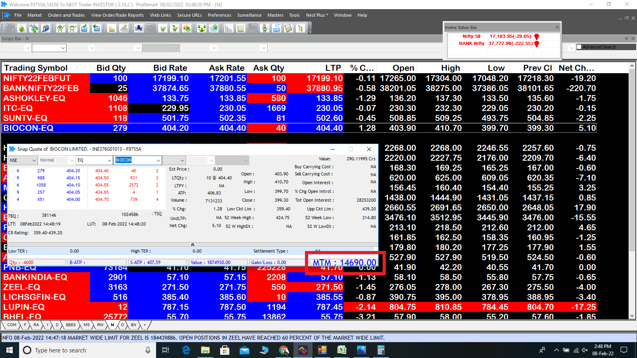Screen dimensions: 637x358
Task: Select the NIFTY22FEBFUT row
Action: point(299,78)
